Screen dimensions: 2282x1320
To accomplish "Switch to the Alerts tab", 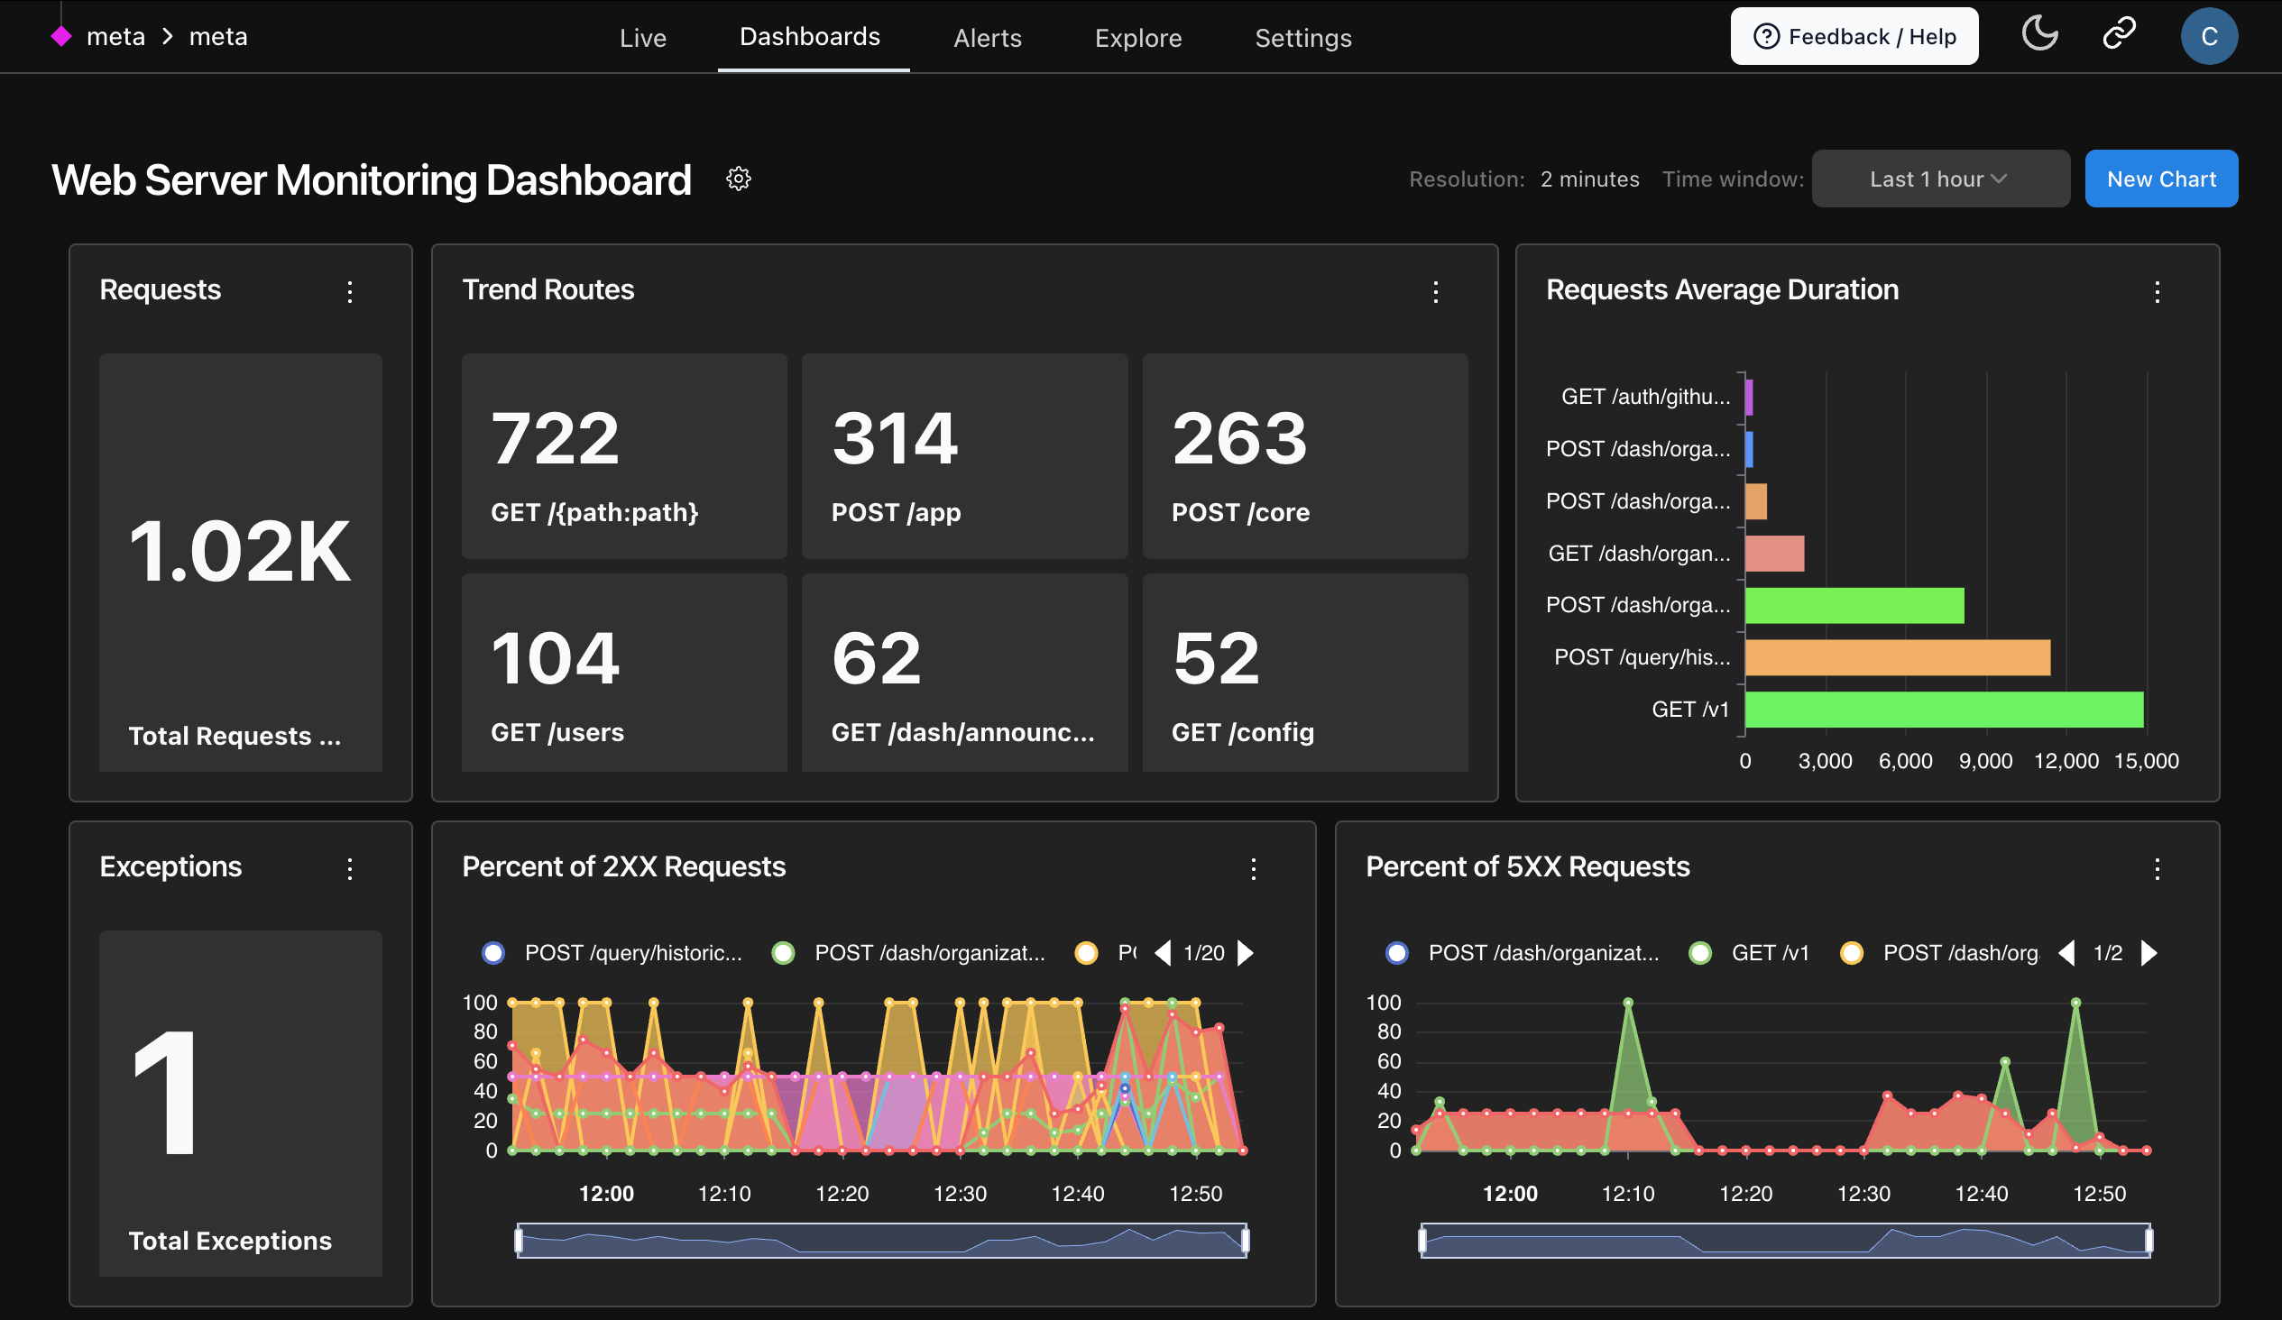I will (x=987, y=38).
